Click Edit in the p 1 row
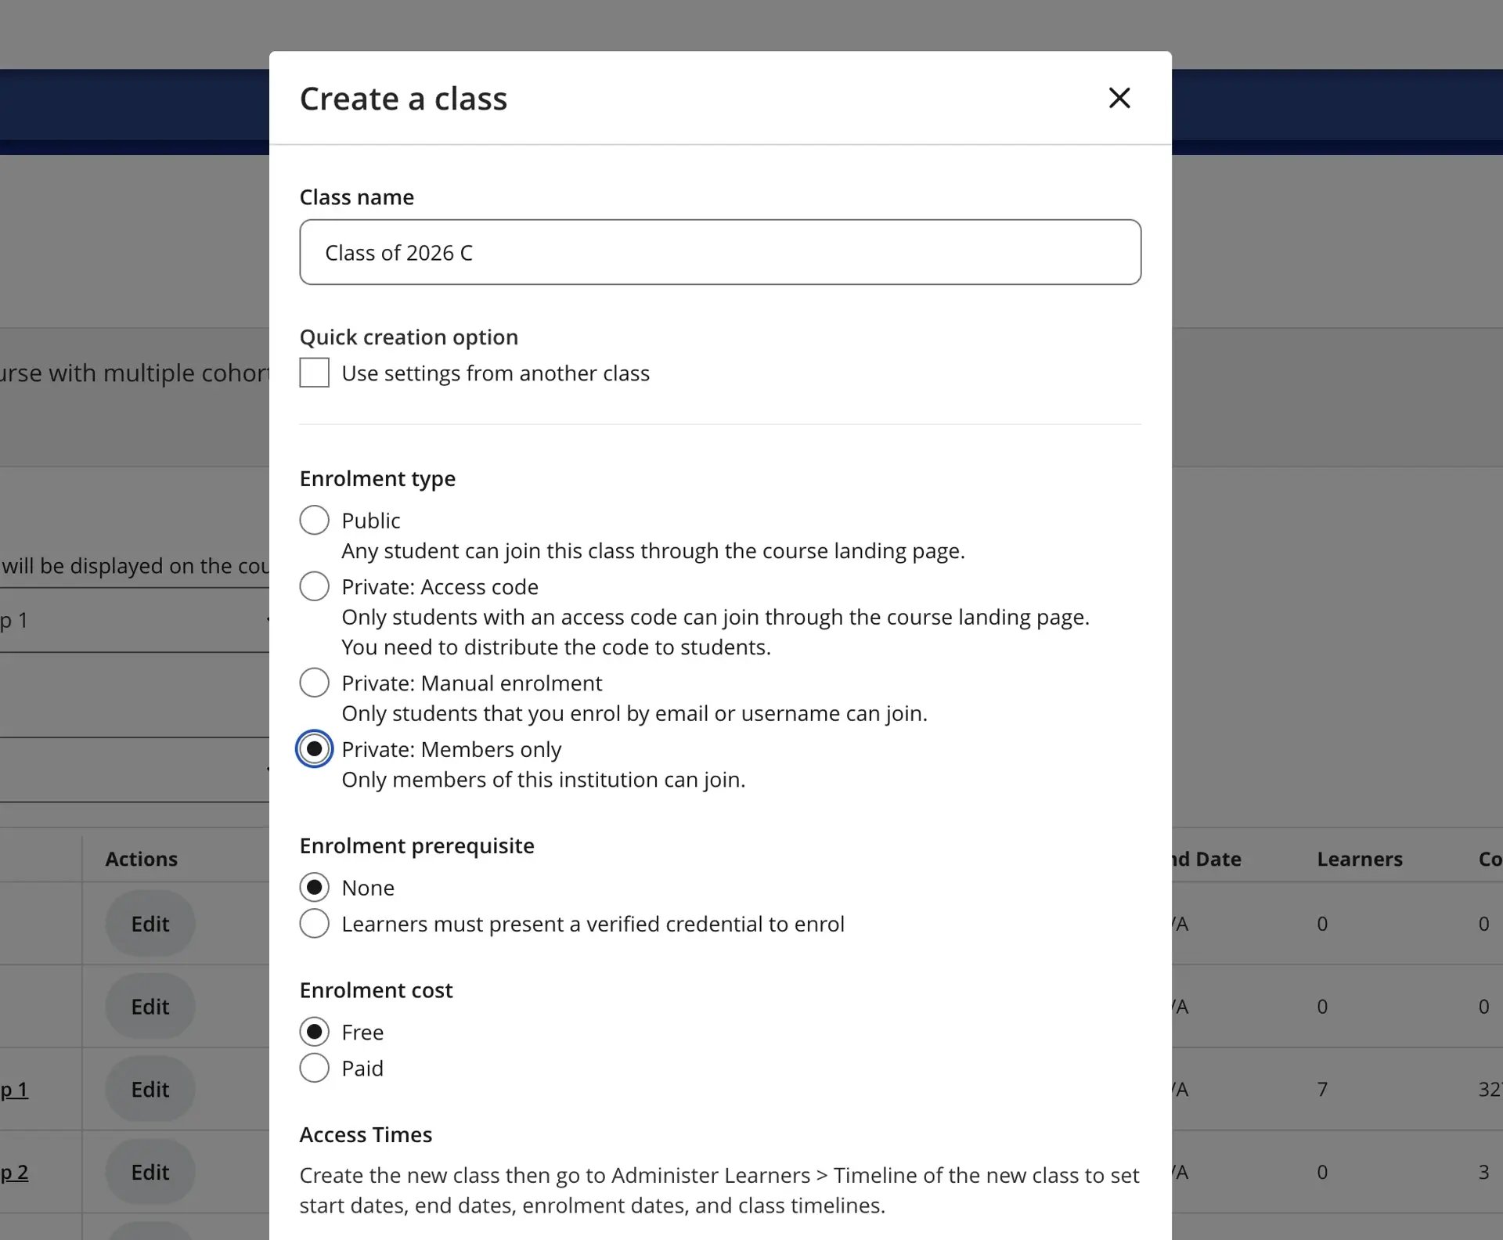 150,1089
